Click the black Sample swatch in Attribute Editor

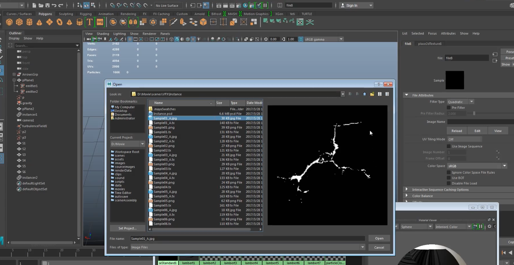click(455, 80)
